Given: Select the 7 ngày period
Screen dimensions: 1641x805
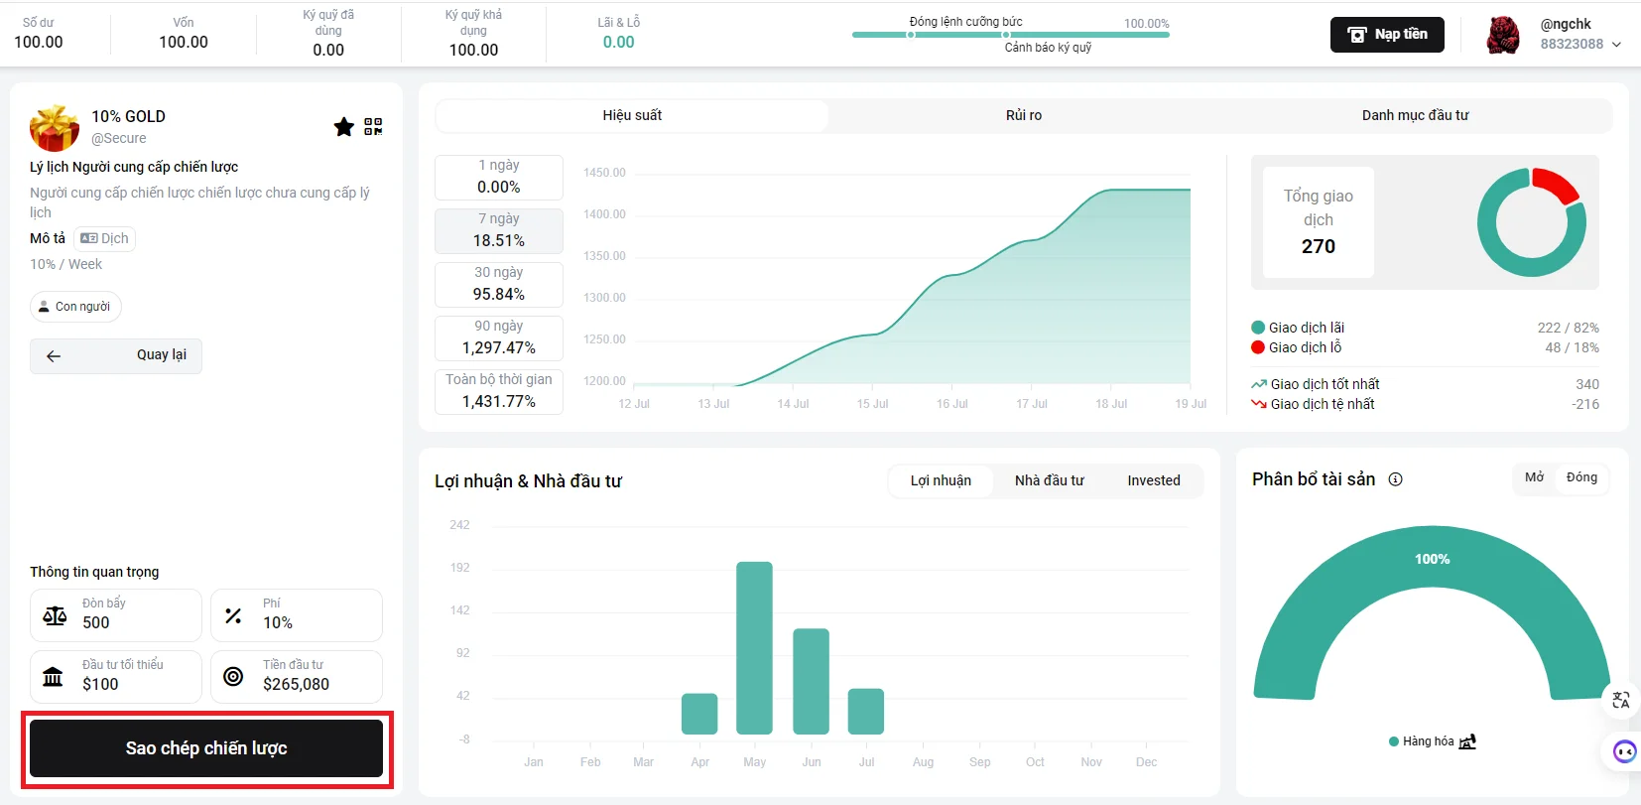Looking at the screenshot, I should 499,230.
